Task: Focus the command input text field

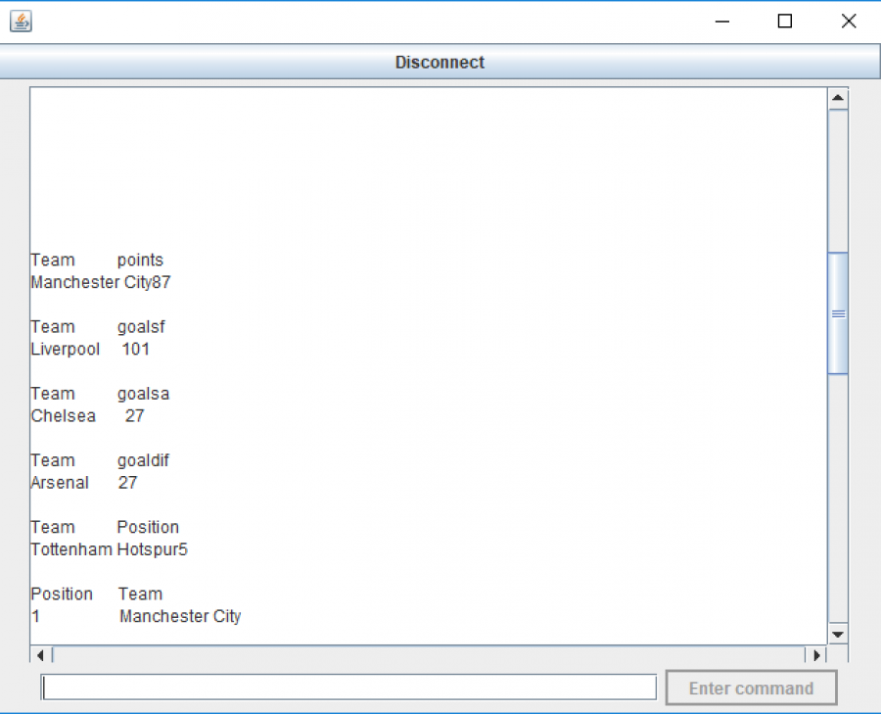Action: pyautogui.click(x=348, y=688)
